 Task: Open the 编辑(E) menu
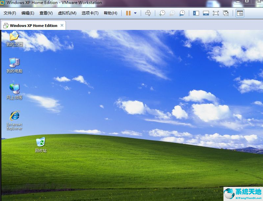pos(28,13)
